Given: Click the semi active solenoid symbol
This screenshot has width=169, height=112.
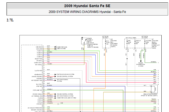Looking at the screenshot, I should click(154, 89).
